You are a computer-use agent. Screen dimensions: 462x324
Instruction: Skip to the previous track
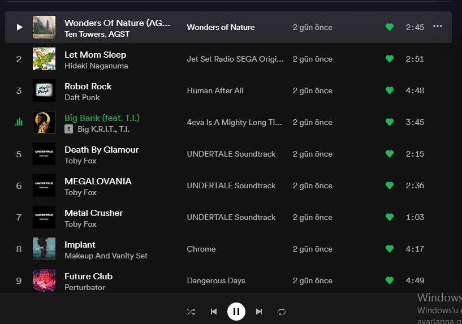214,312
